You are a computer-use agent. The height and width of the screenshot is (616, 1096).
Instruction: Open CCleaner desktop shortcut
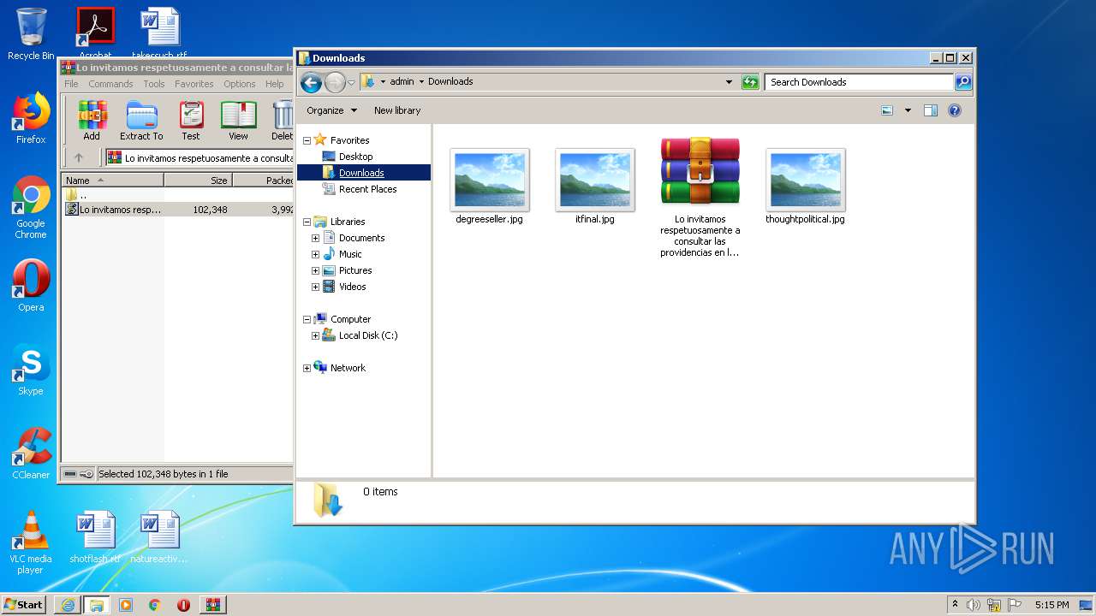31,453
